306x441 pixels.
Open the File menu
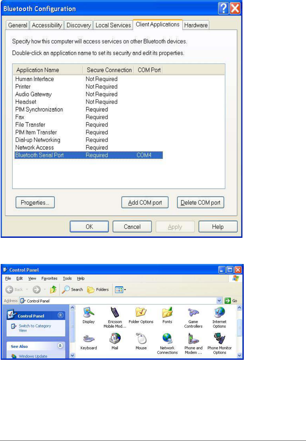pos(8,278)
